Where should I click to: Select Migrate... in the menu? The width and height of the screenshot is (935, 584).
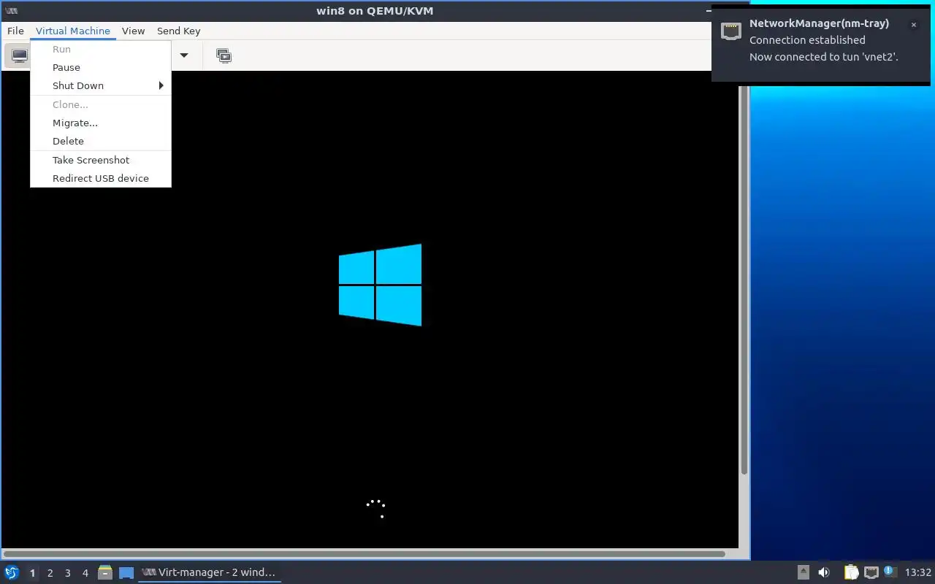pyautogui.click(x=101, y=123)
